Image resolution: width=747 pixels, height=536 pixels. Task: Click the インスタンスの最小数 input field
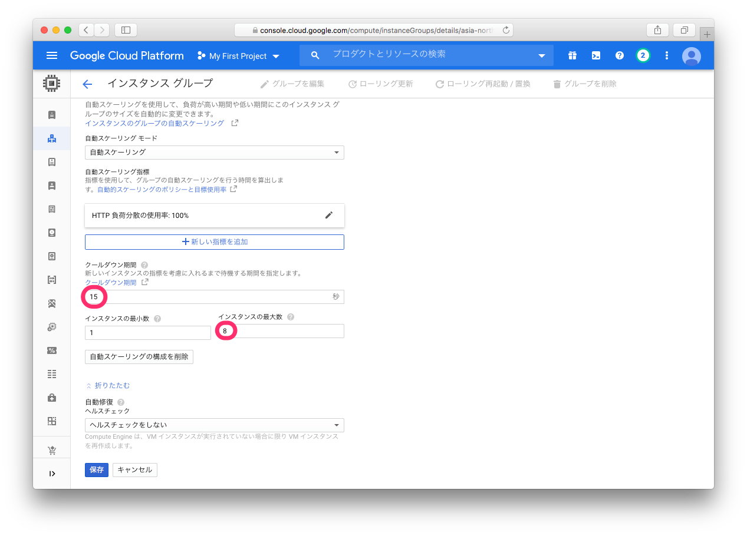(147, 333)
